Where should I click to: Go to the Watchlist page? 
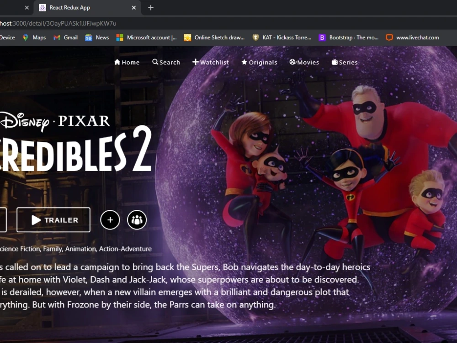(x=211, y=62)
